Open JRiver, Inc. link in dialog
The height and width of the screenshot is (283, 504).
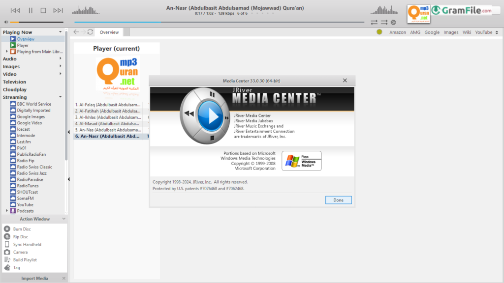(x=202, y=182)
